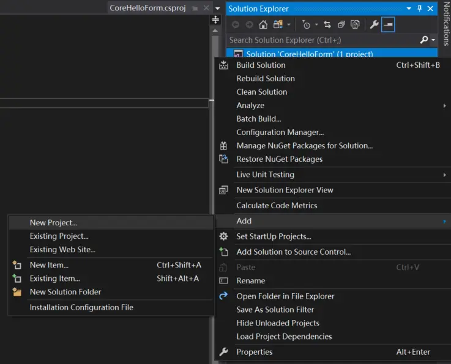Screen dimensions: 451x364
Task: Expand the Add submenu entry
Action: click(x=333, y=221)
